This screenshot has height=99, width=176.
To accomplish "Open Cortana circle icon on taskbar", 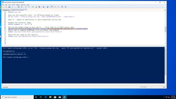I will coord(36,97).
